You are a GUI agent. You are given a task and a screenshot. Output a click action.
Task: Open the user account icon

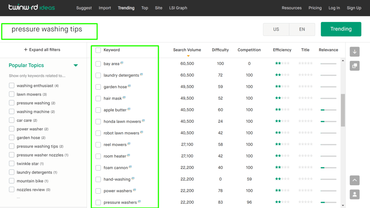click(355, 194)
